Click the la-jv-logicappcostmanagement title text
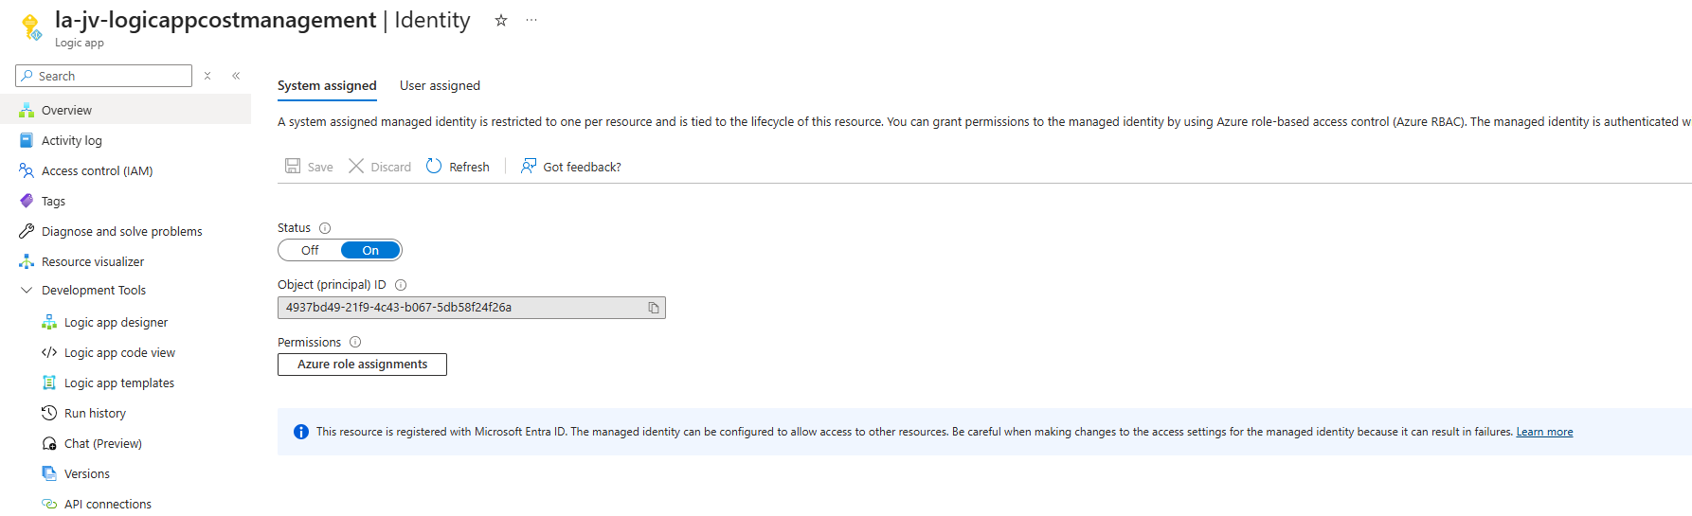The height and width of the screenshot is (516, 1692). click(215, 20)
